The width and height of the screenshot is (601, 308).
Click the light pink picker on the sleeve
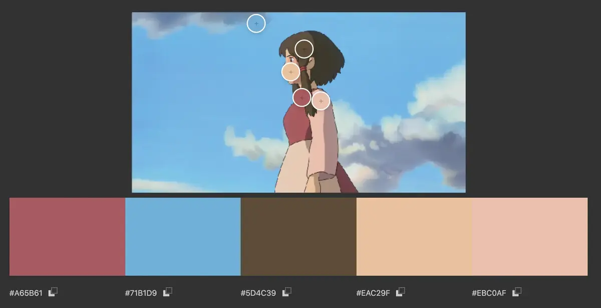(321, 101)
